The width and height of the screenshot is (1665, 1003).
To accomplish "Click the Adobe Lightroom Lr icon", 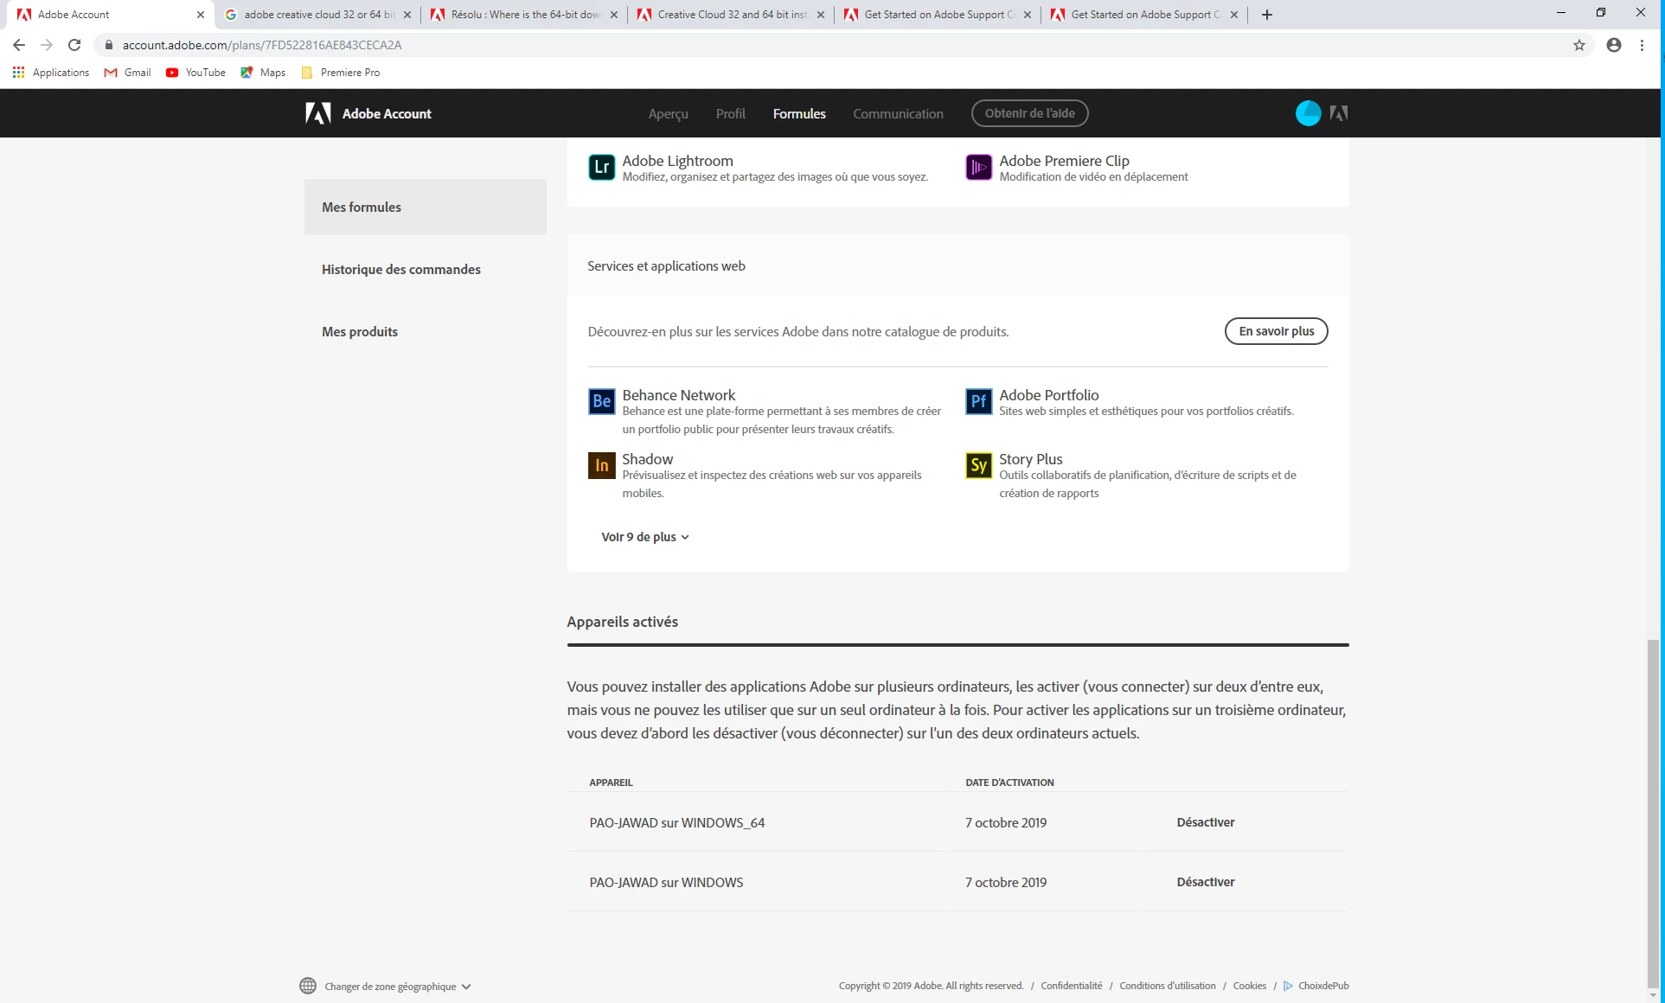I will coord(601,167).
